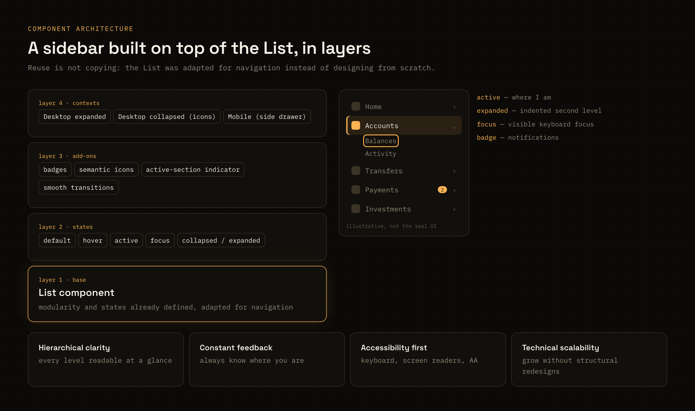Select the focused Balances sub-item
695x411 pixels.
[x=381, y=141]
